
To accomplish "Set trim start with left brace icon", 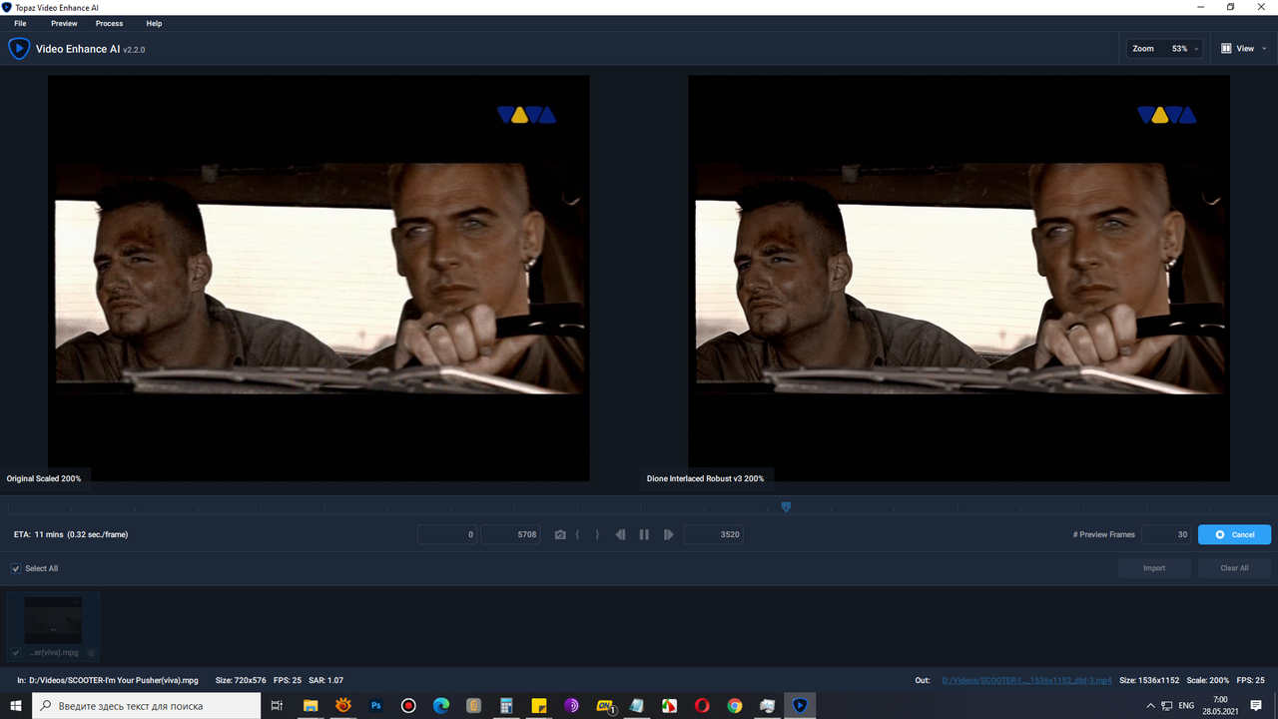I will click(x=578, y=534).
